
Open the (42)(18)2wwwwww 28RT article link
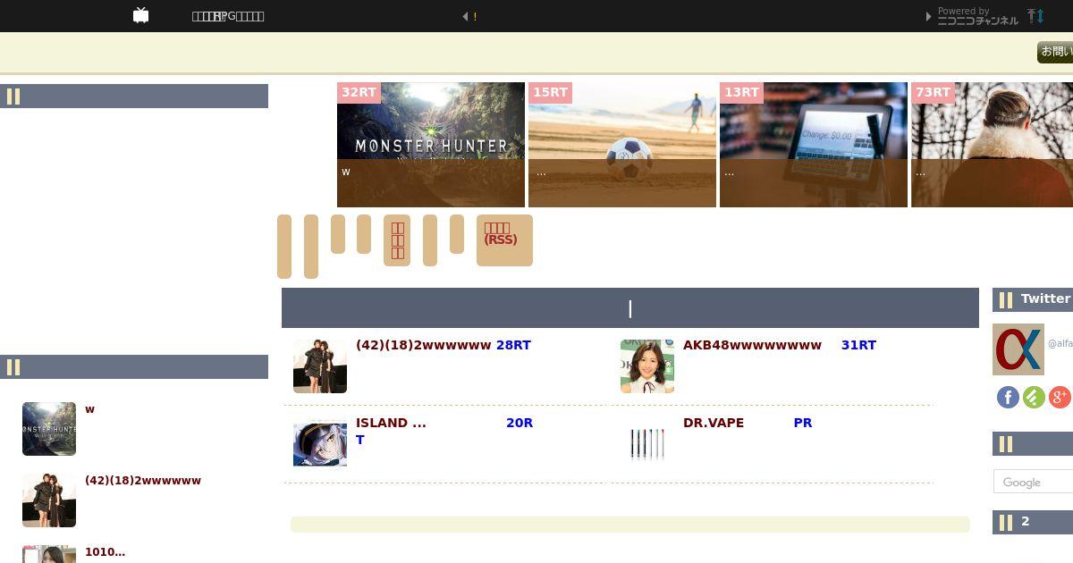(x=444, y=345)
